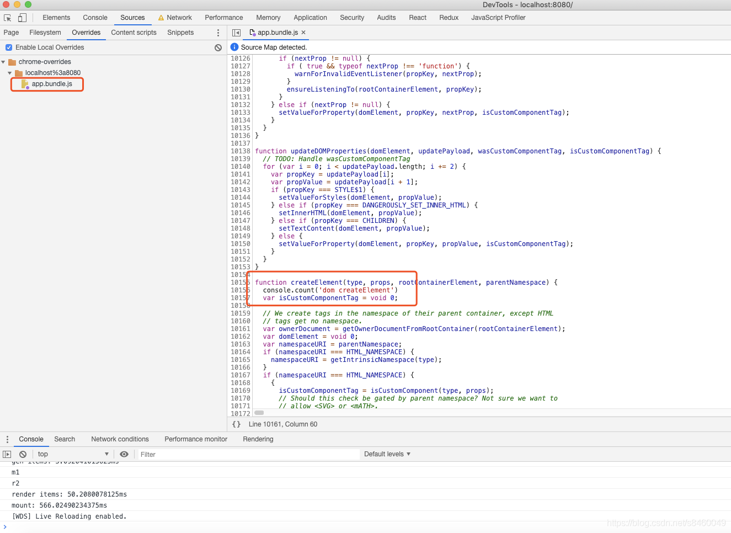Collapse the localhost%3a8080 tree node
Viewport: 731px width, 533px height.
[x=10, y=73]
